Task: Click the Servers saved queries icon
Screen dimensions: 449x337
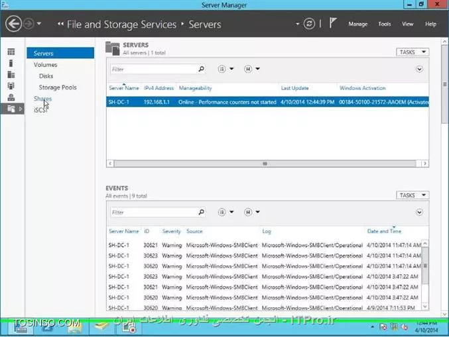Action: (248, 69)
